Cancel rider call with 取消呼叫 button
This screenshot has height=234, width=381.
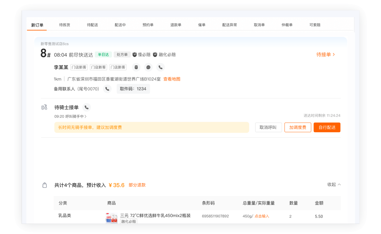[x=268, y=127]
